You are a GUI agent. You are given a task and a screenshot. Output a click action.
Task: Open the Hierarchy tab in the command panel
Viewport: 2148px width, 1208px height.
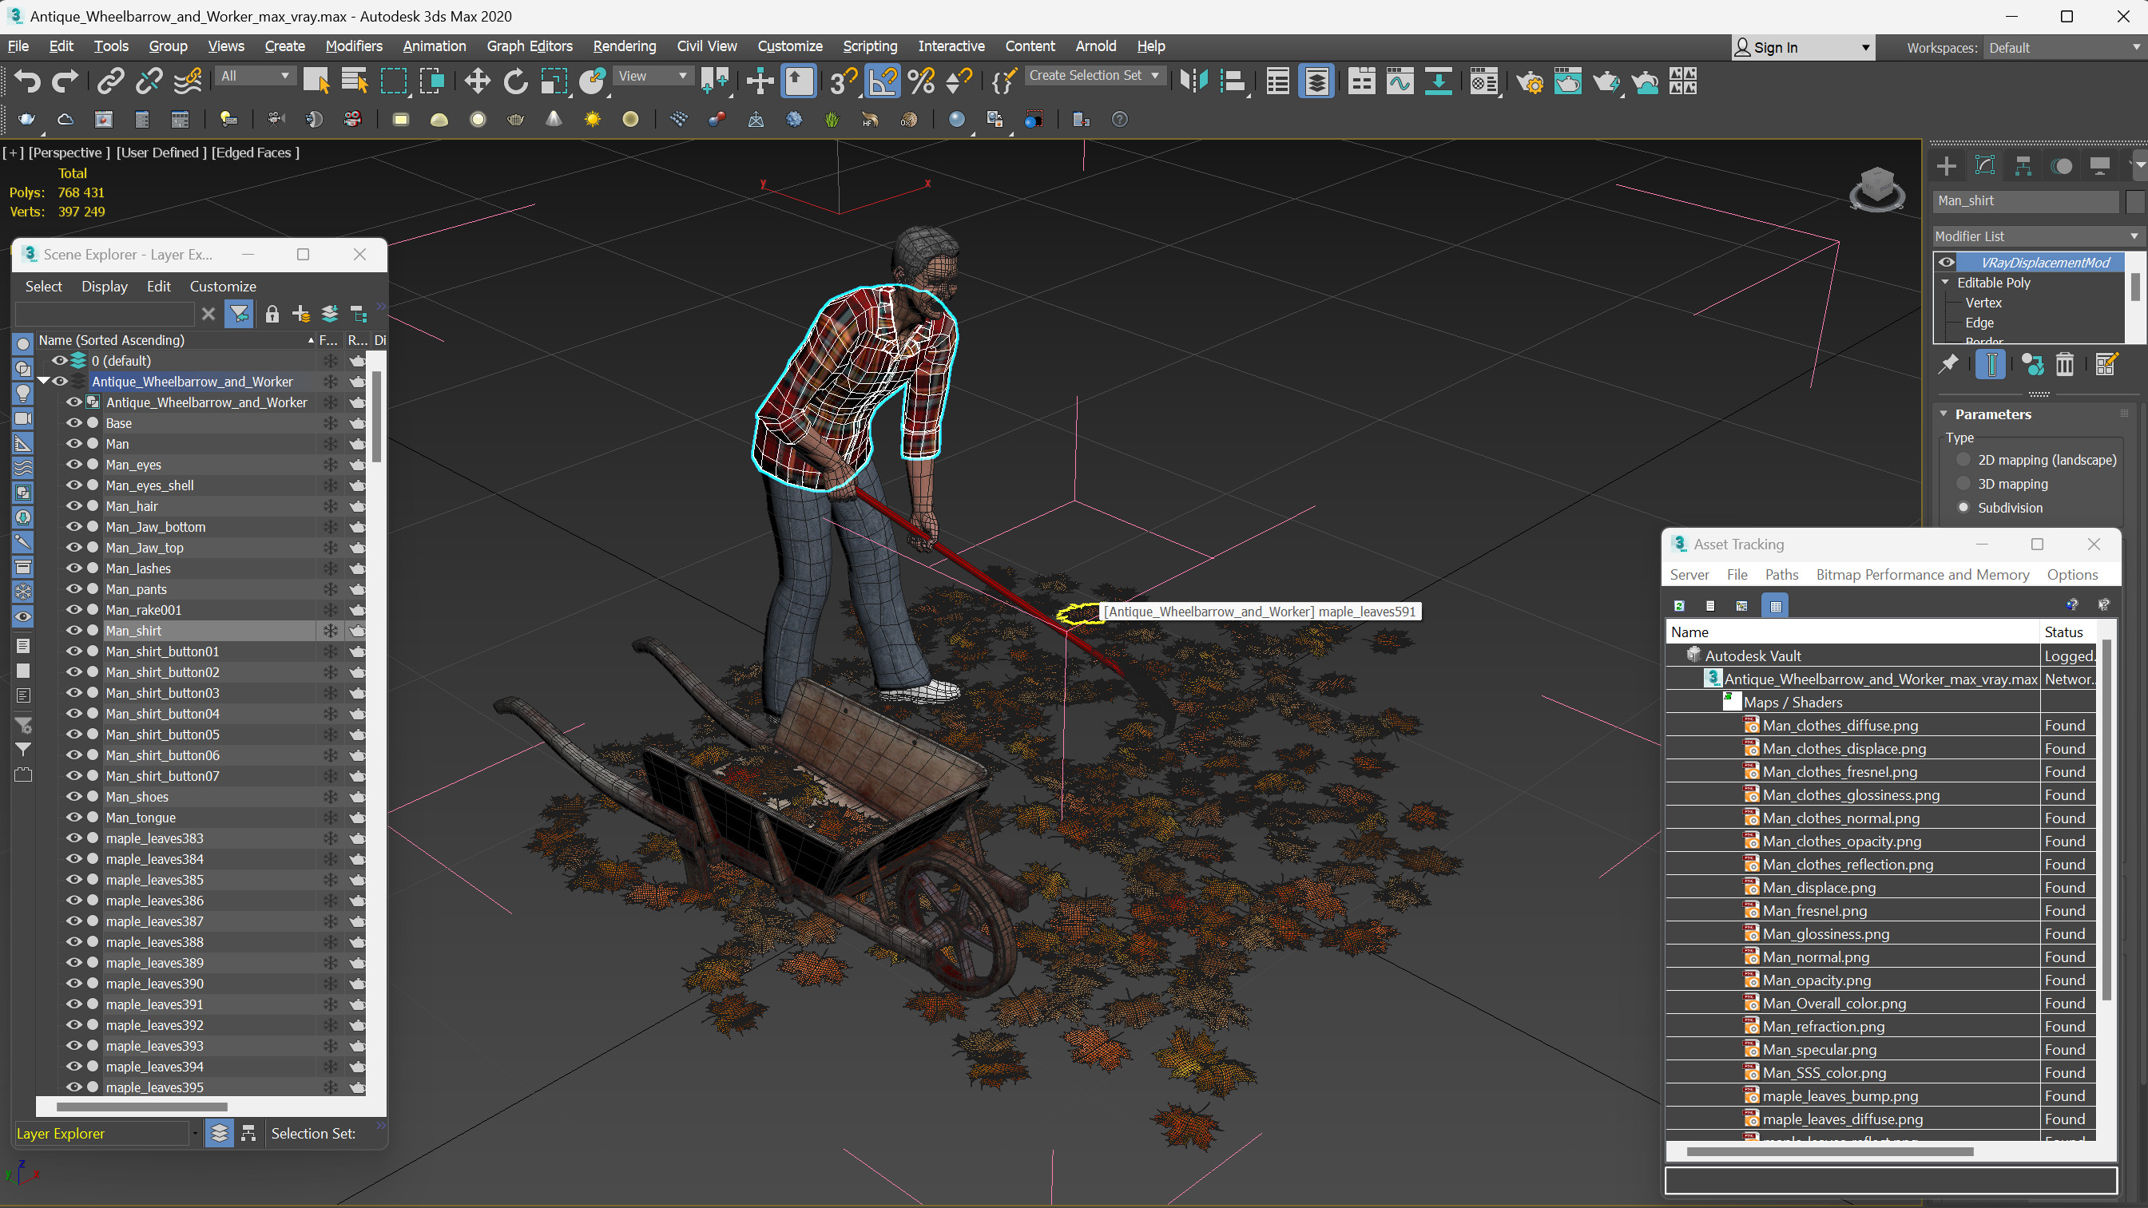tap(2023, 166)
